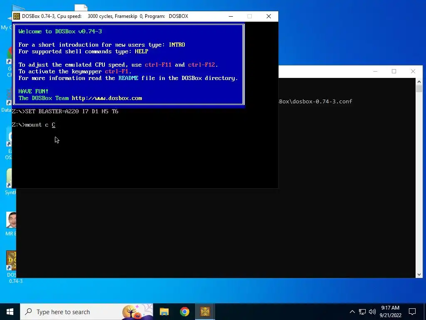Click the SET BLASTER=A220 line
Viewport: 426px width, 320px height.
65,112
